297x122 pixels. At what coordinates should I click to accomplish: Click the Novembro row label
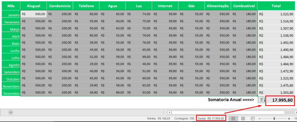coord(11,85)
